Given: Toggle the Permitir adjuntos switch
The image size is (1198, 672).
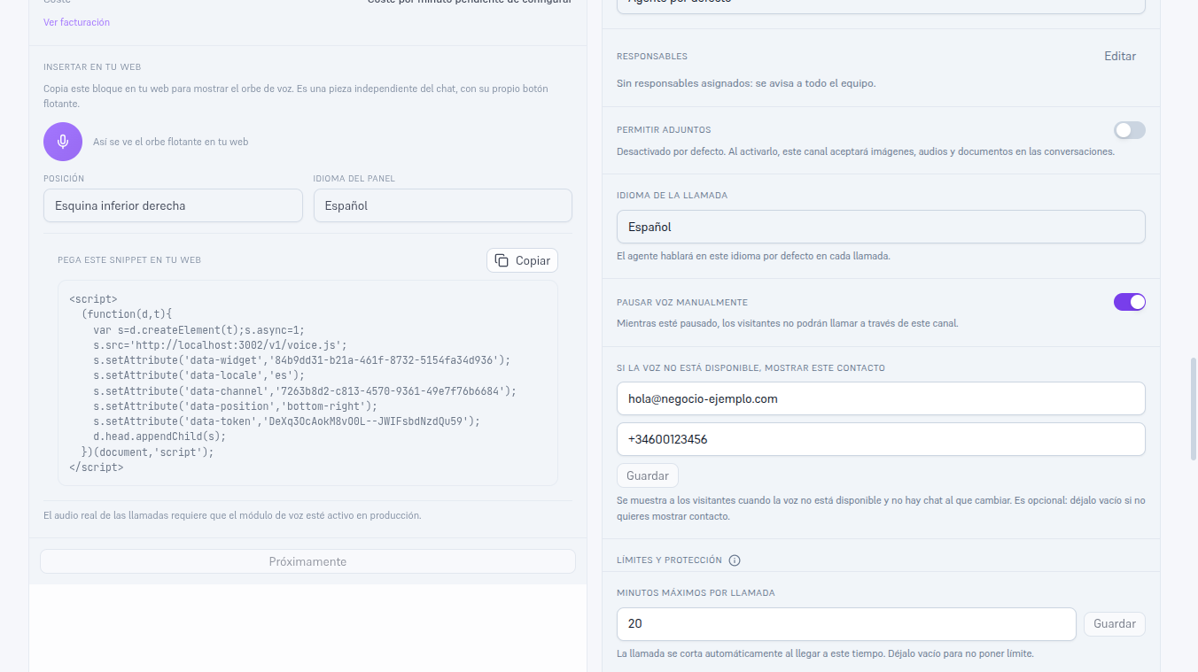Looking at the screenshot, I should (x=1130, y=130).
